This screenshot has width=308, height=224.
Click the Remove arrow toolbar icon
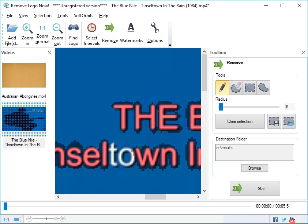109,28
